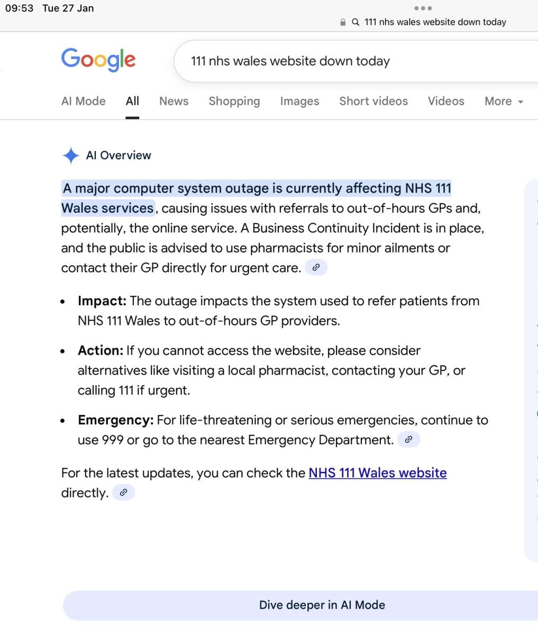Select the All results tab
The image size is (538, 635).
(x=133, y=101)
